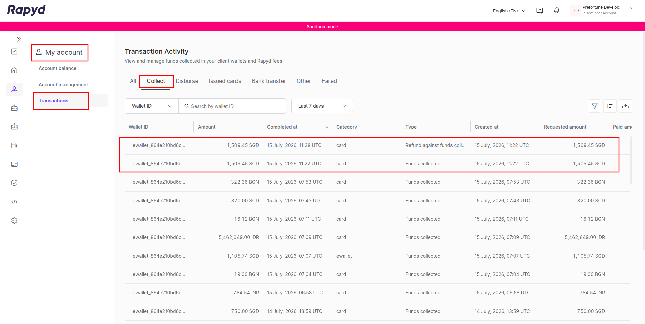Click the Amount column header
Viewport: 645px width, 324px height.
pos(207,127)
